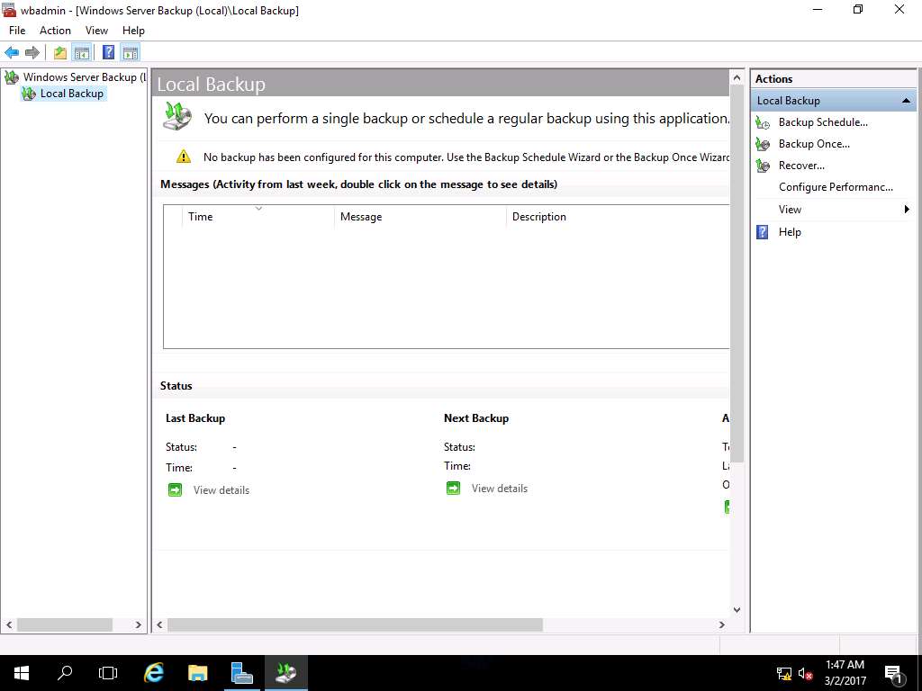View details of Next Backup

click(499, 489)
